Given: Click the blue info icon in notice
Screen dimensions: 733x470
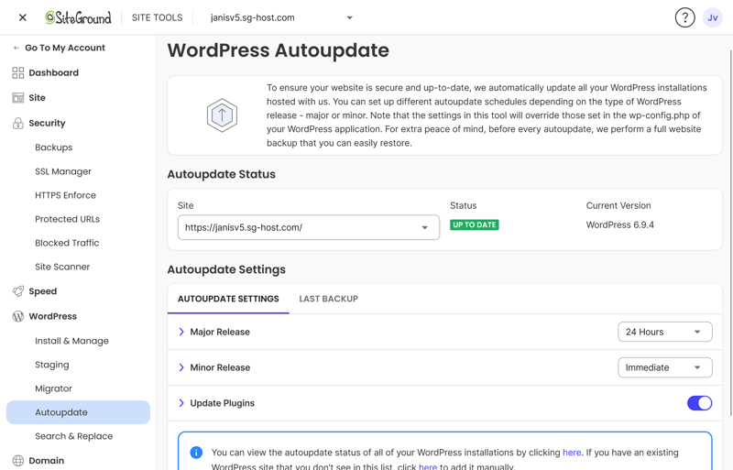Looking at the screenshot, I should tap(196, 453).
